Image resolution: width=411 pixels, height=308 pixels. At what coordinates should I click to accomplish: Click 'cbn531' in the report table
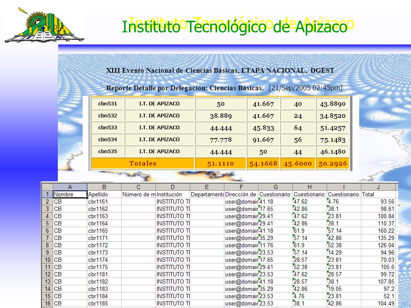[107, 104]
